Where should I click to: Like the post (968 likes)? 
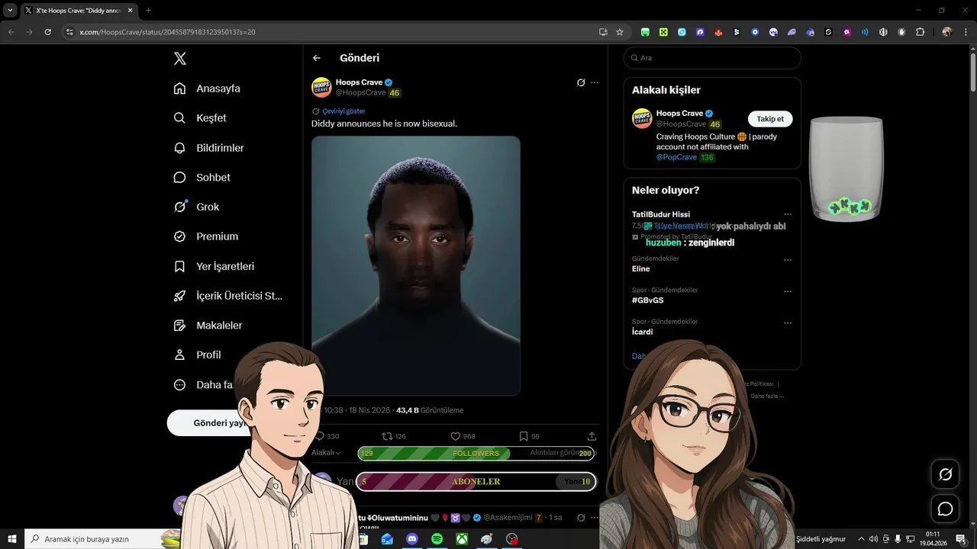pyautogui.click(x=463, y=436)
